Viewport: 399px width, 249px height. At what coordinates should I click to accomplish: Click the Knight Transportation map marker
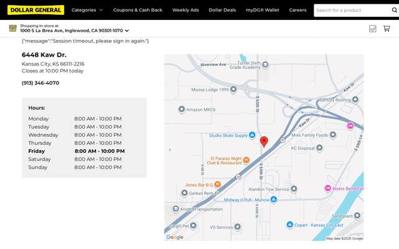[x=176, y=209]
